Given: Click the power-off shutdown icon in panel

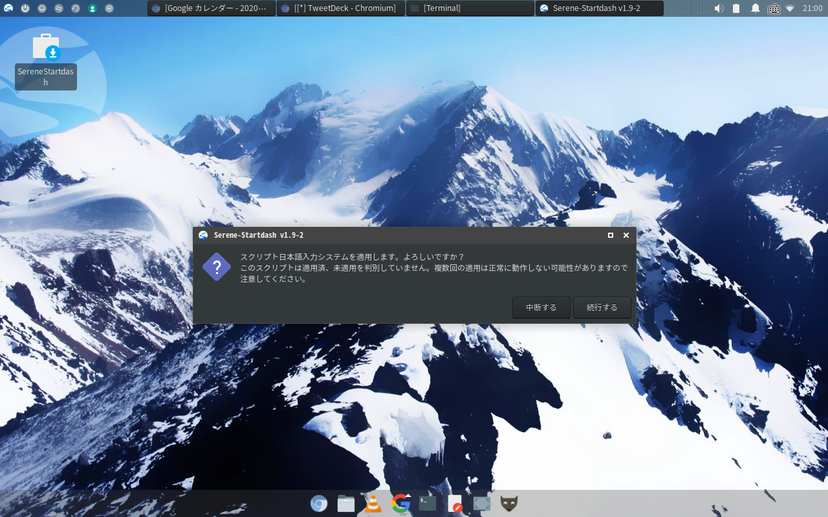Looking at the screenshot, I should [25, 8].
